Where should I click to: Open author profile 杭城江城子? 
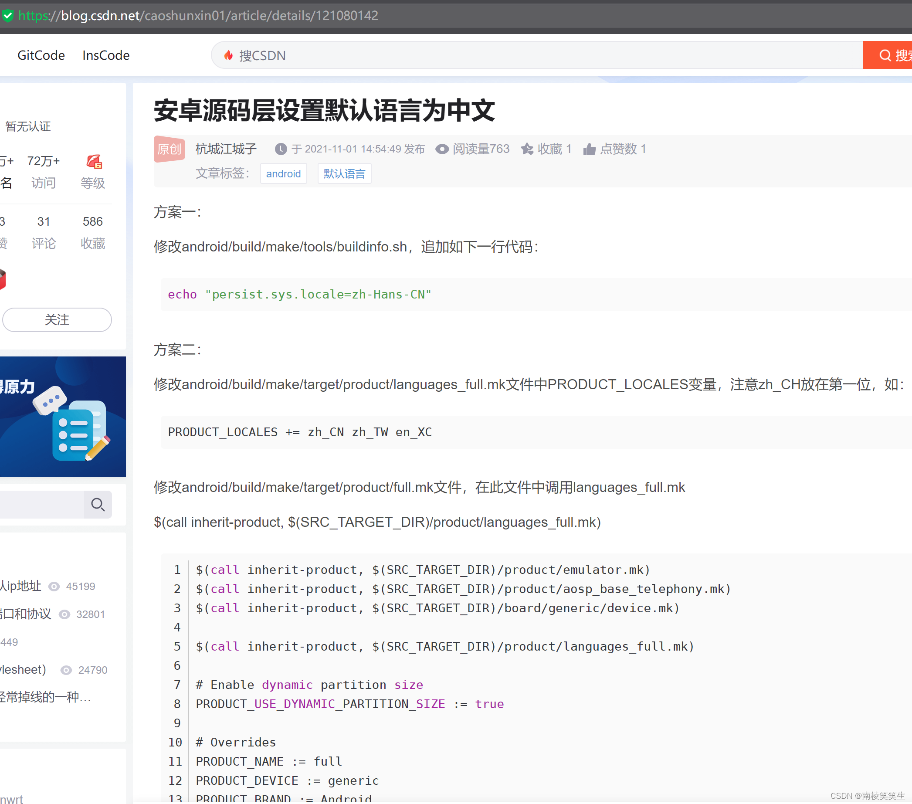point(226,149)
